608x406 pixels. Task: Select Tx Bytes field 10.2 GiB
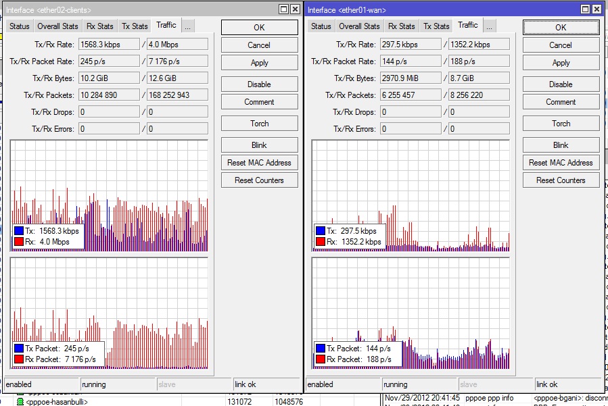coord(109,78)
